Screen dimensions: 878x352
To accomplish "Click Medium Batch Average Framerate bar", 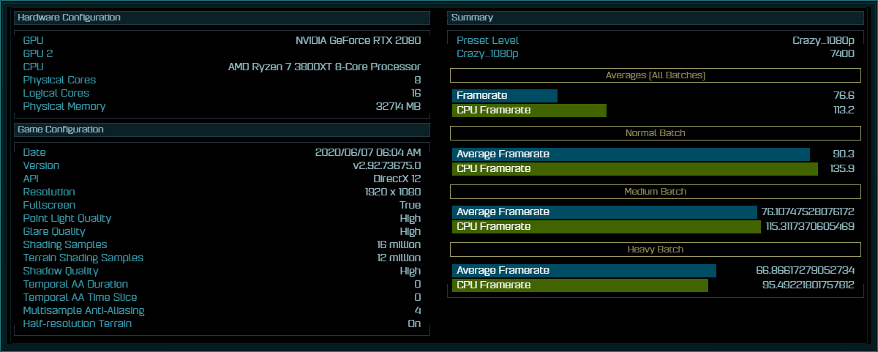I will pyautogui.click(x=604, y=212).
